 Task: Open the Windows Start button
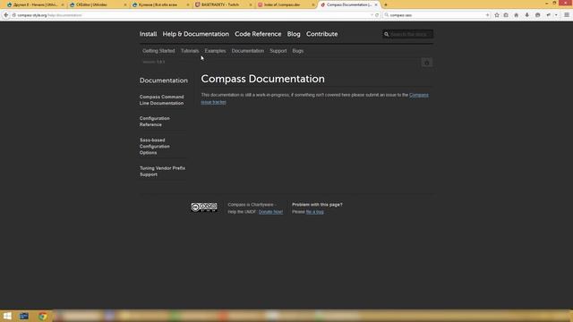[7, 316]
